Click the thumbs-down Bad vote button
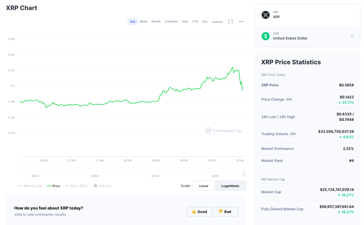This screenshot has width=364, height=225. (225, 211)
